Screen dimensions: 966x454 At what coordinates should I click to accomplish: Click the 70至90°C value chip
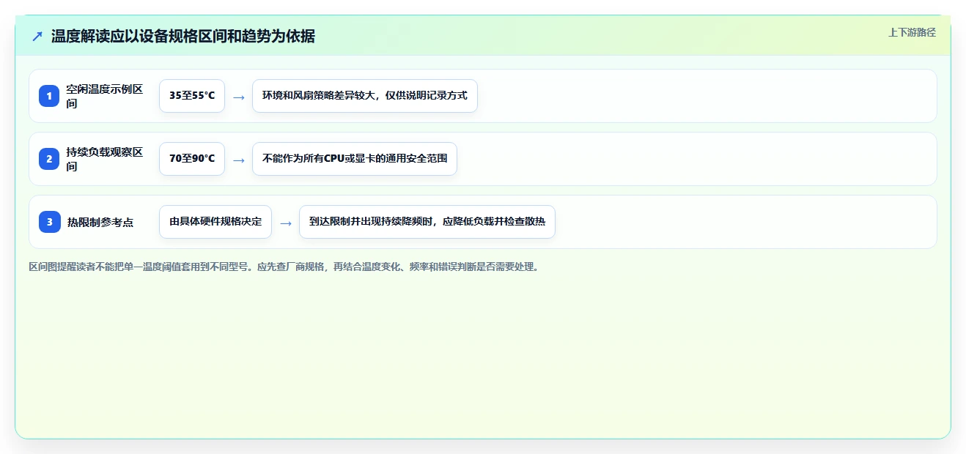pos(192,159)
